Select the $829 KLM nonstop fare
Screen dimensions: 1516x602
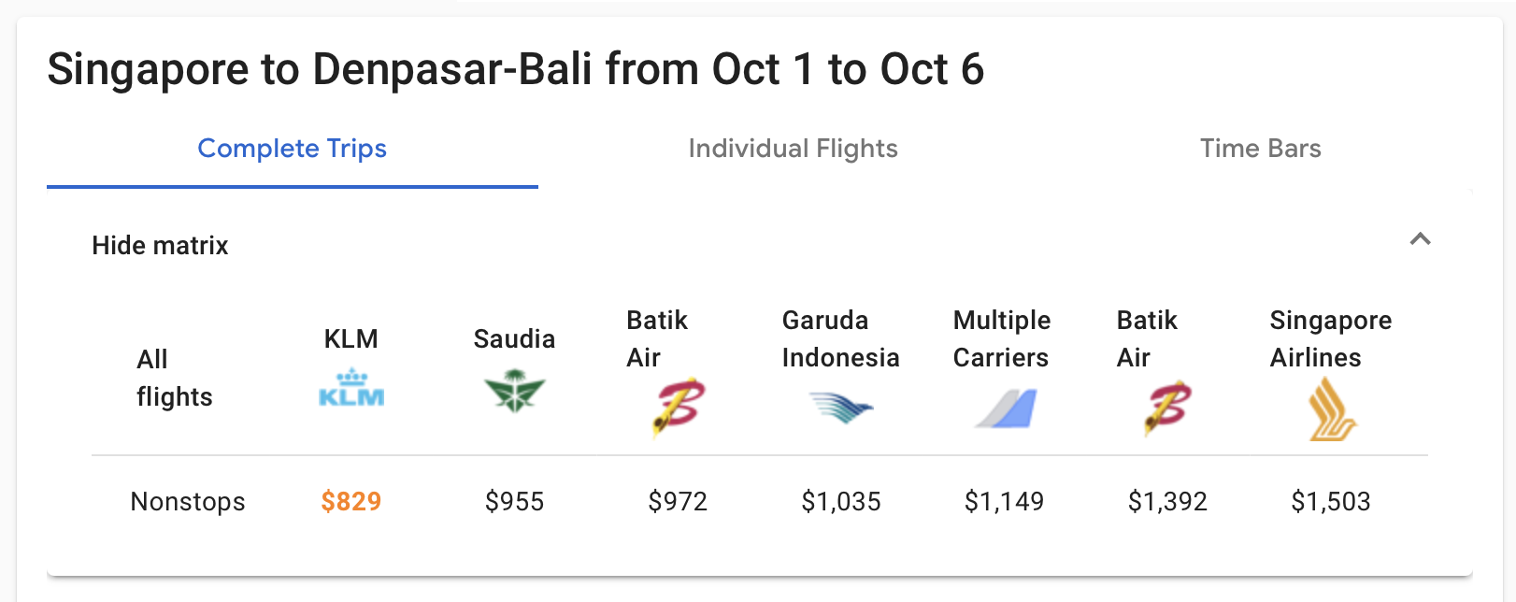pos(351,502)
